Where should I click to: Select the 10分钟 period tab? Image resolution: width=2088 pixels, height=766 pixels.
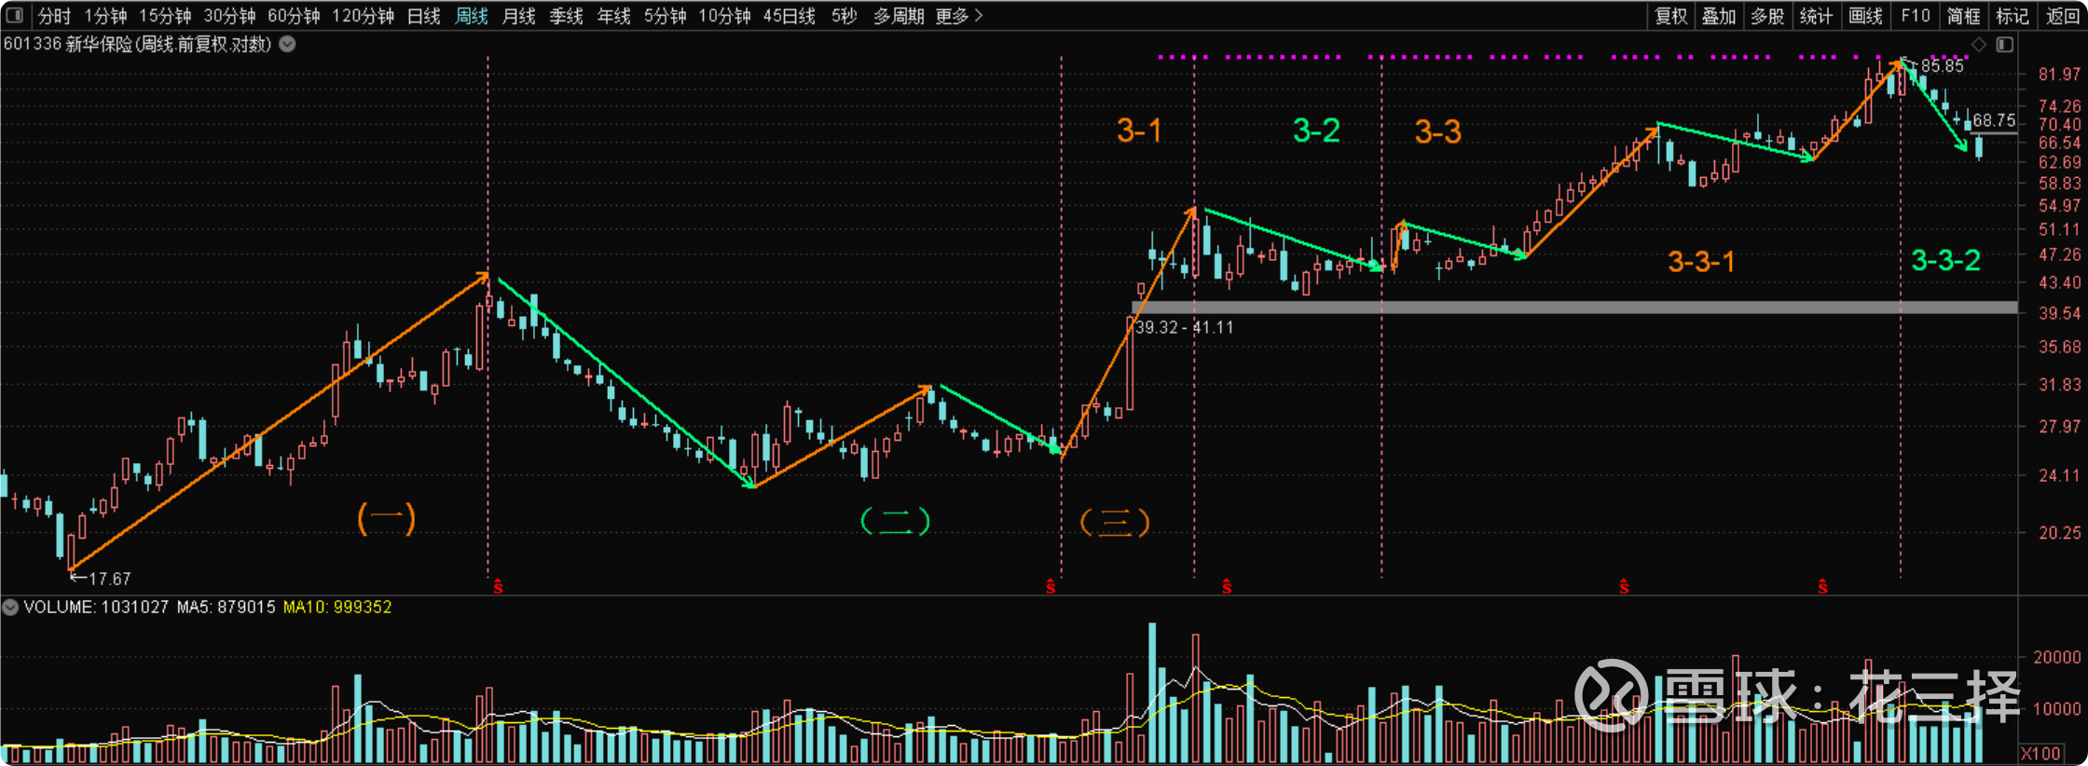tap(724, 16)
